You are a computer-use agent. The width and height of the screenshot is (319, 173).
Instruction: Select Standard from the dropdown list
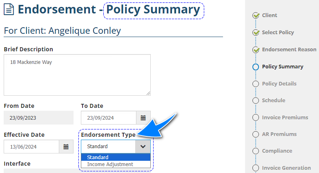[x=116, y=158]
